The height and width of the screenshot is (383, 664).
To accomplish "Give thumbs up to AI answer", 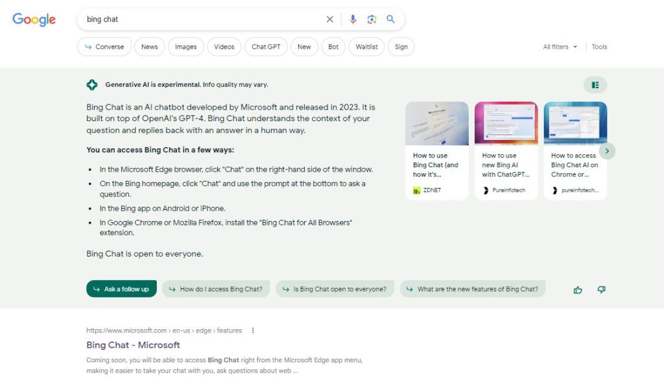I will pos(578,290).
